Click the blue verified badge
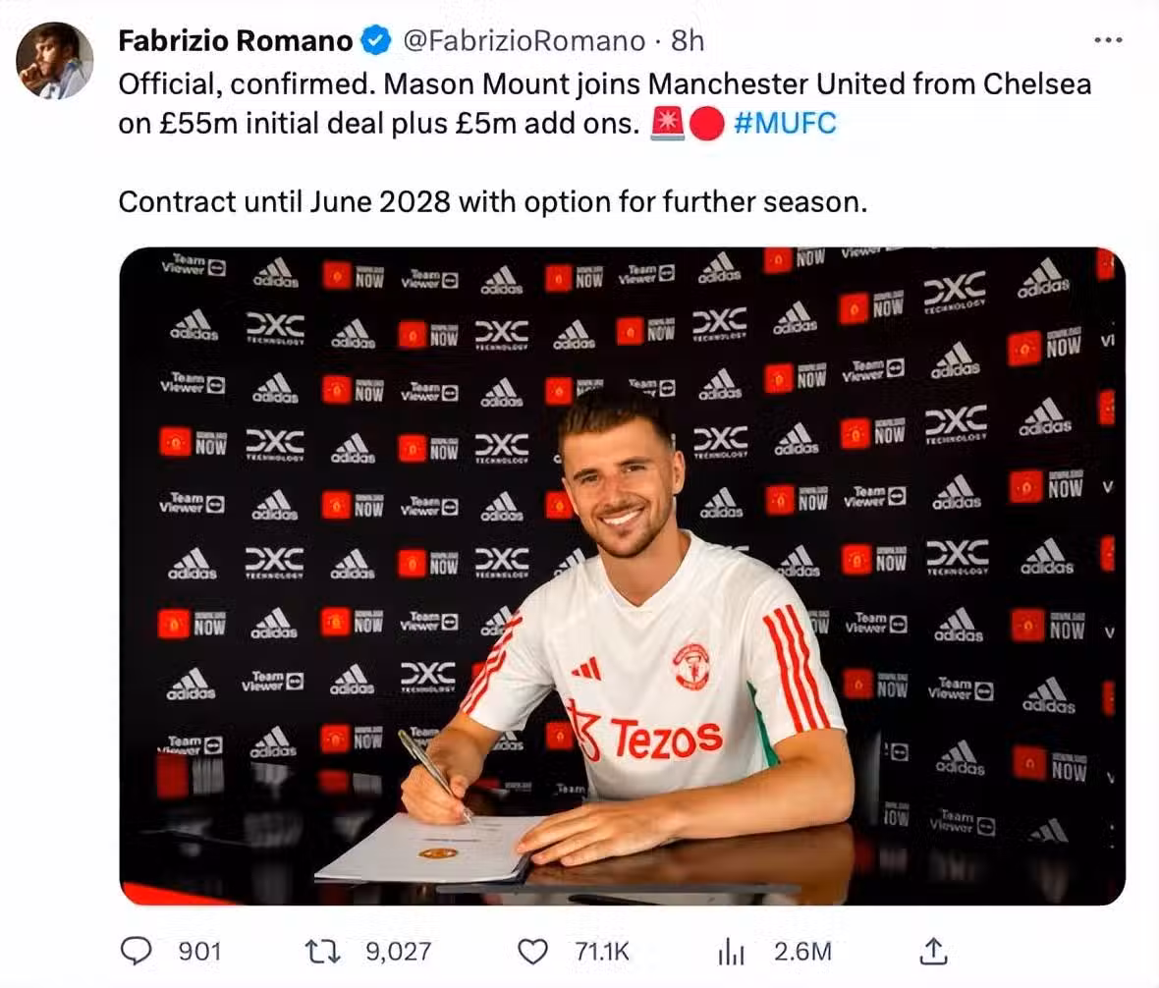 374,41
